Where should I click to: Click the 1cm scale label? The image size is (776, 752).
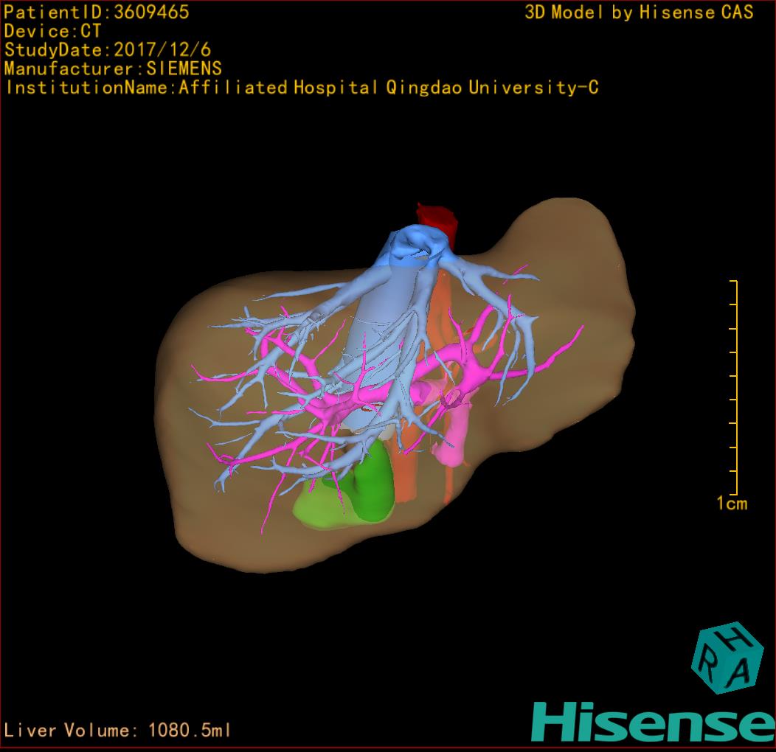(732, 504)
